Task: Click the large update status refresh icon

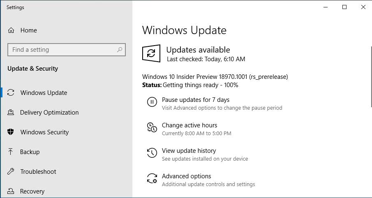Action: click(151, 53)
